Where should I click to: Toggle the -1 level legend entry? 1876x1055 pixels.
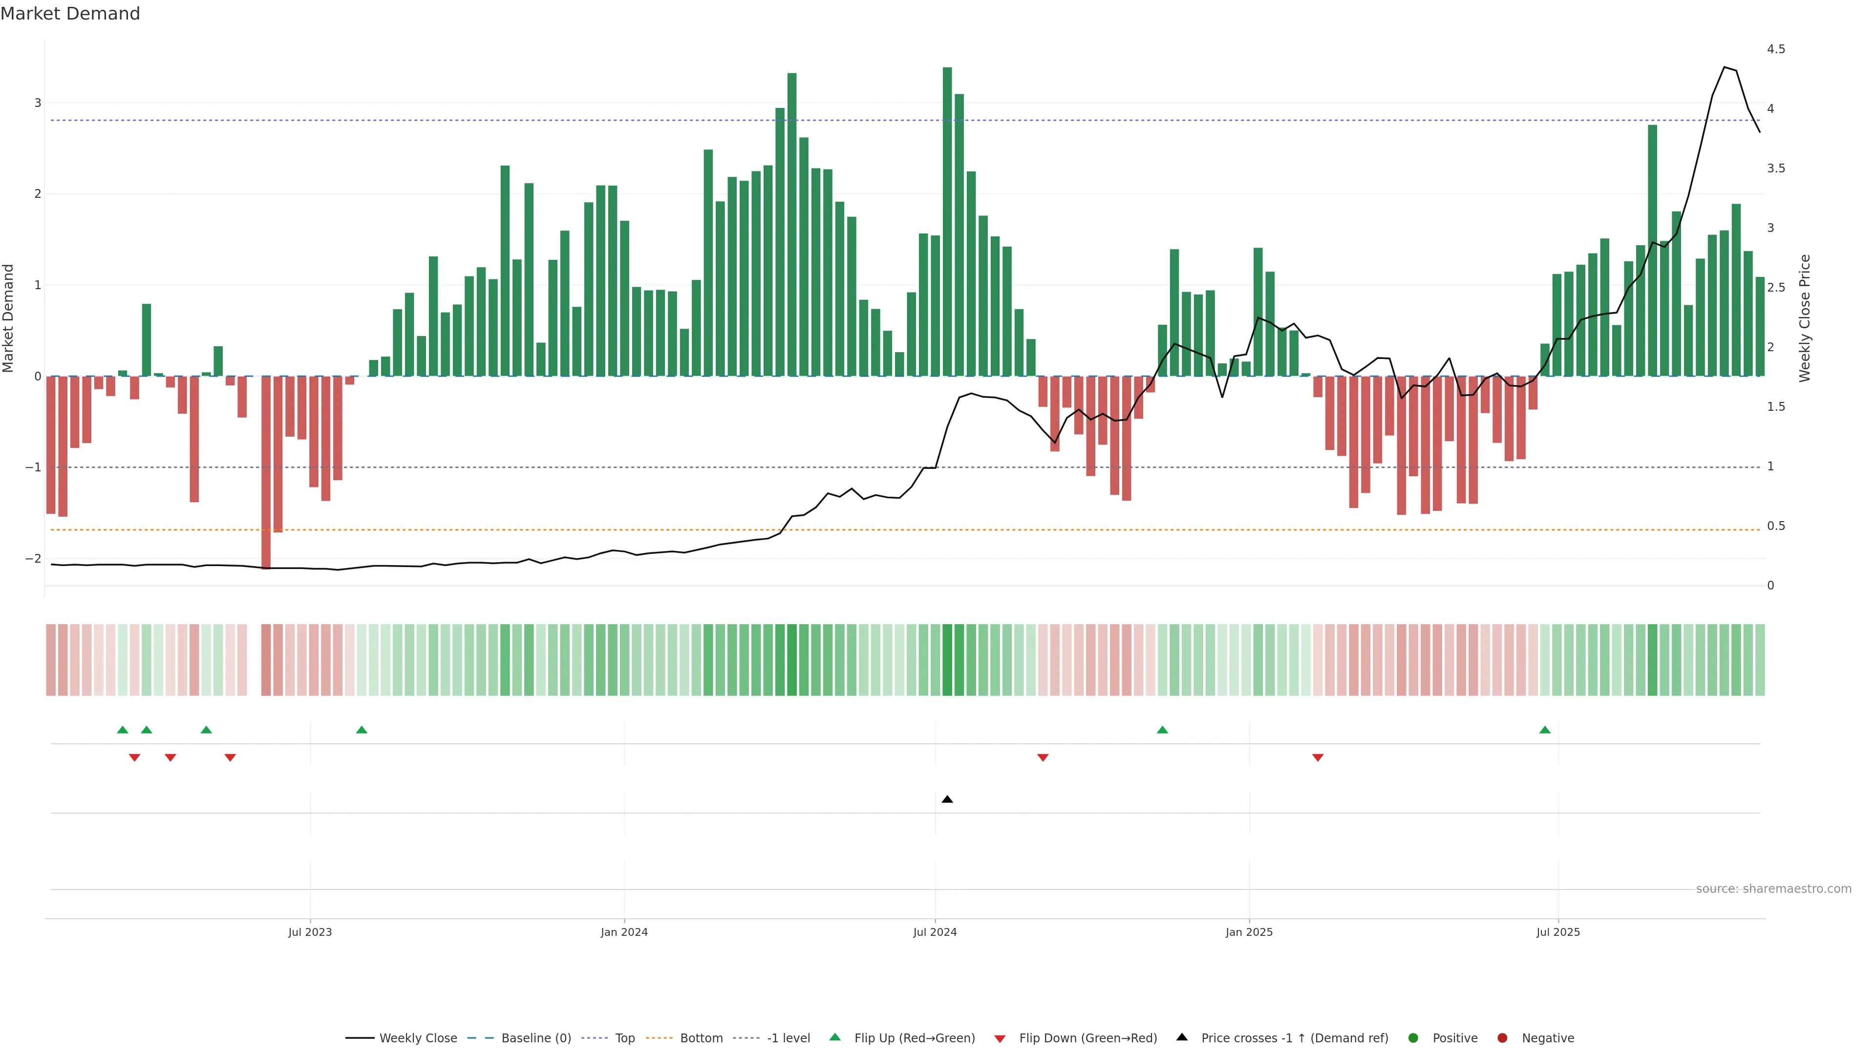[788, 1038]
